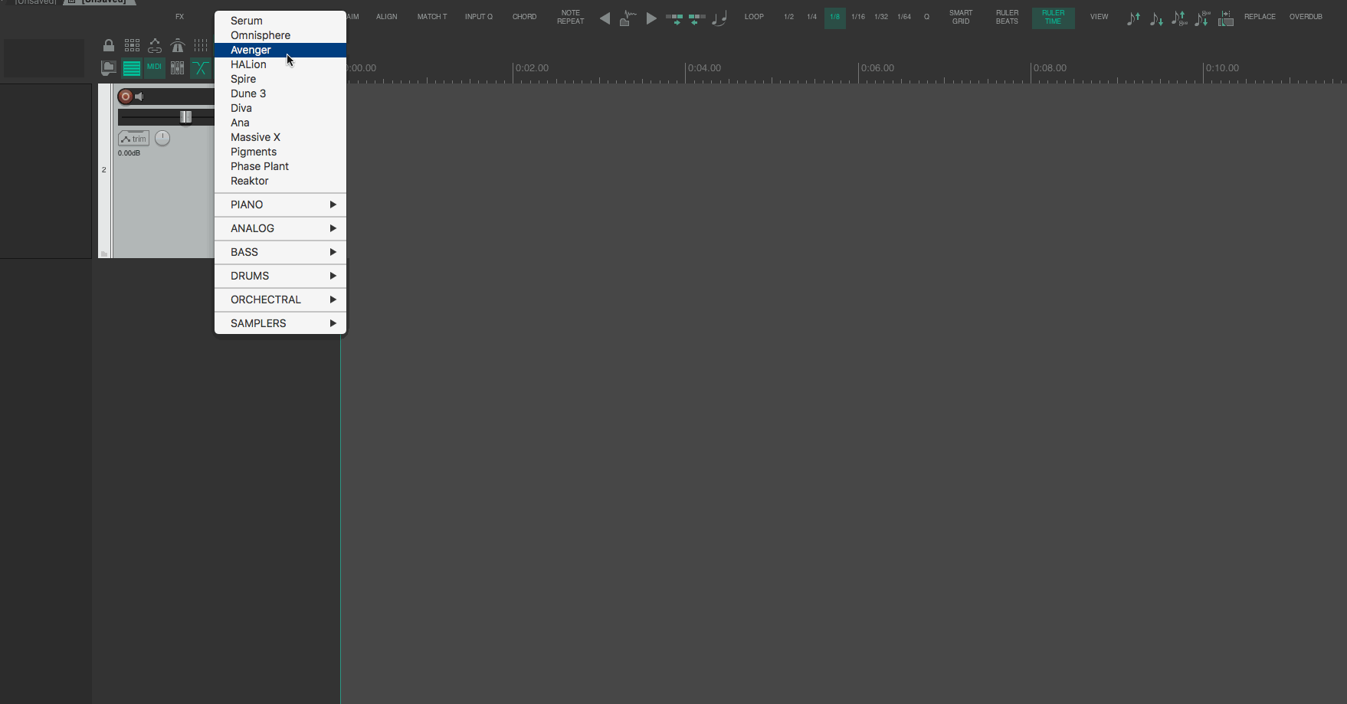This screenshot has height=704, width=1347.
Task: Expand the PIANO submenu
Action: 280,205
